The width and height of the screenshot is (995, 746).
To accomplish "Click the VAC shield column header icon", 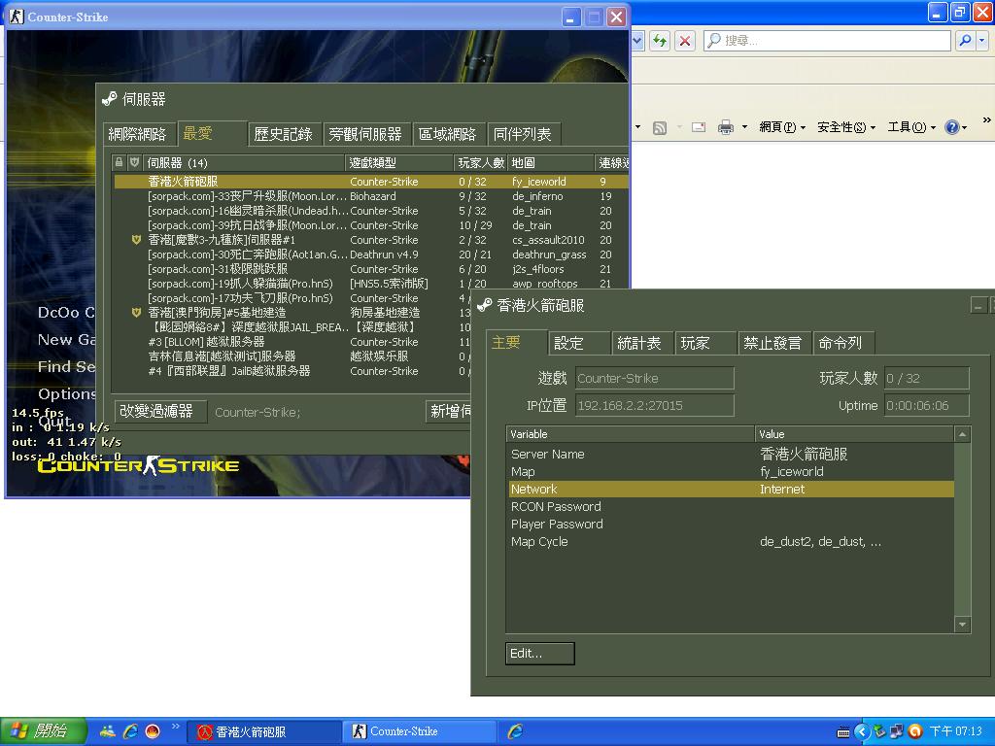I will 134,162.
